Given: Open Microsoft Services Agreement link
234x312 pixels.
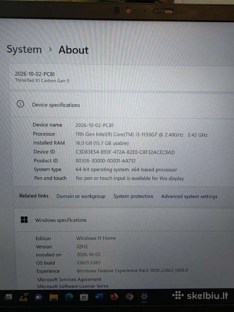Looking at the screenshot, I should (69, 279).
